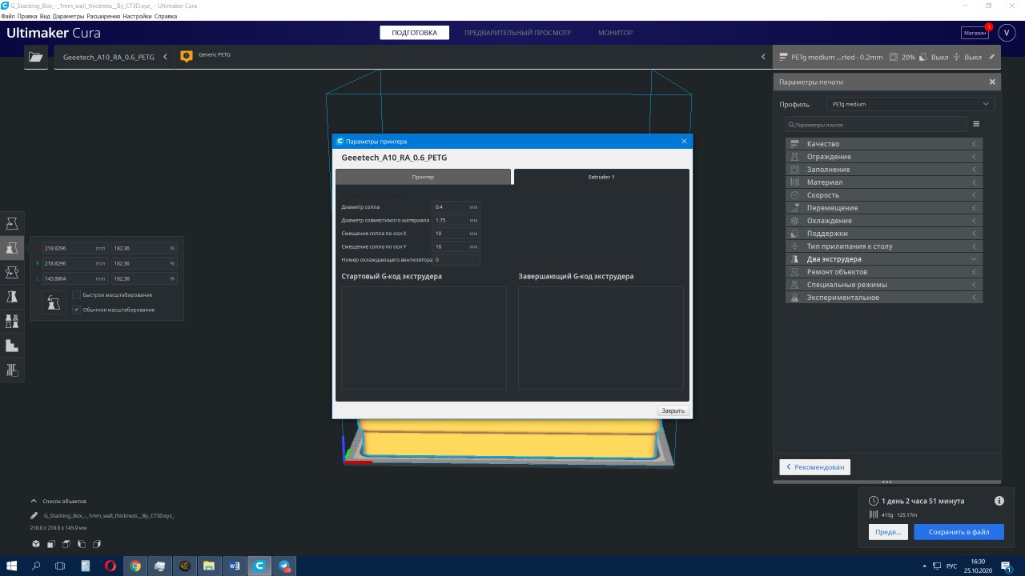Expand the Перемещение settings category

pyautogui.click(x=884, y=208)
